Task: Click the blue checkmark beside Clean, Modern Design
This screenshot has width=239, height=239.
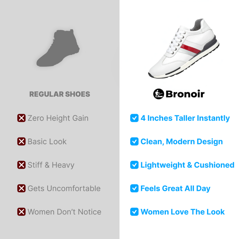Action: 134,141
